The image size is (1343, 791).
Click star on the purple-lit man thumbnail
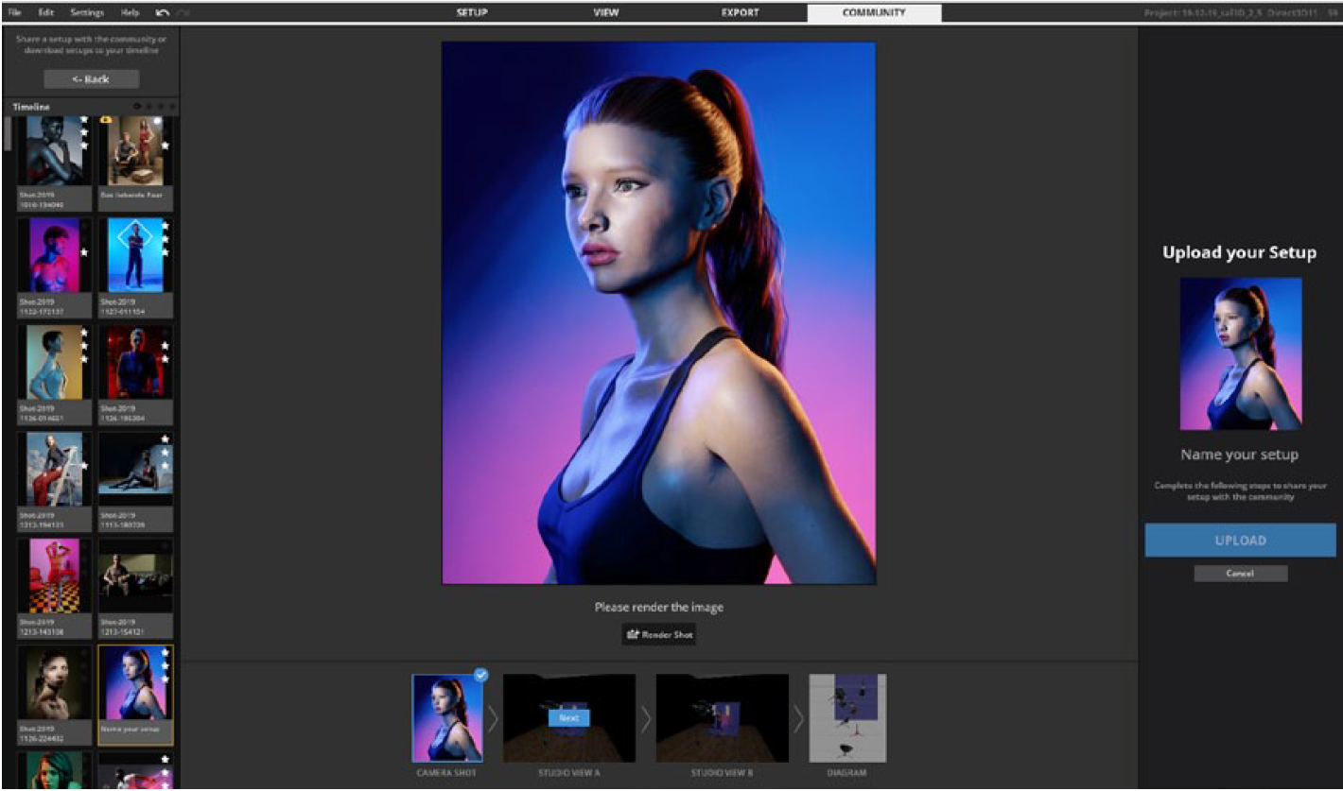85,252
